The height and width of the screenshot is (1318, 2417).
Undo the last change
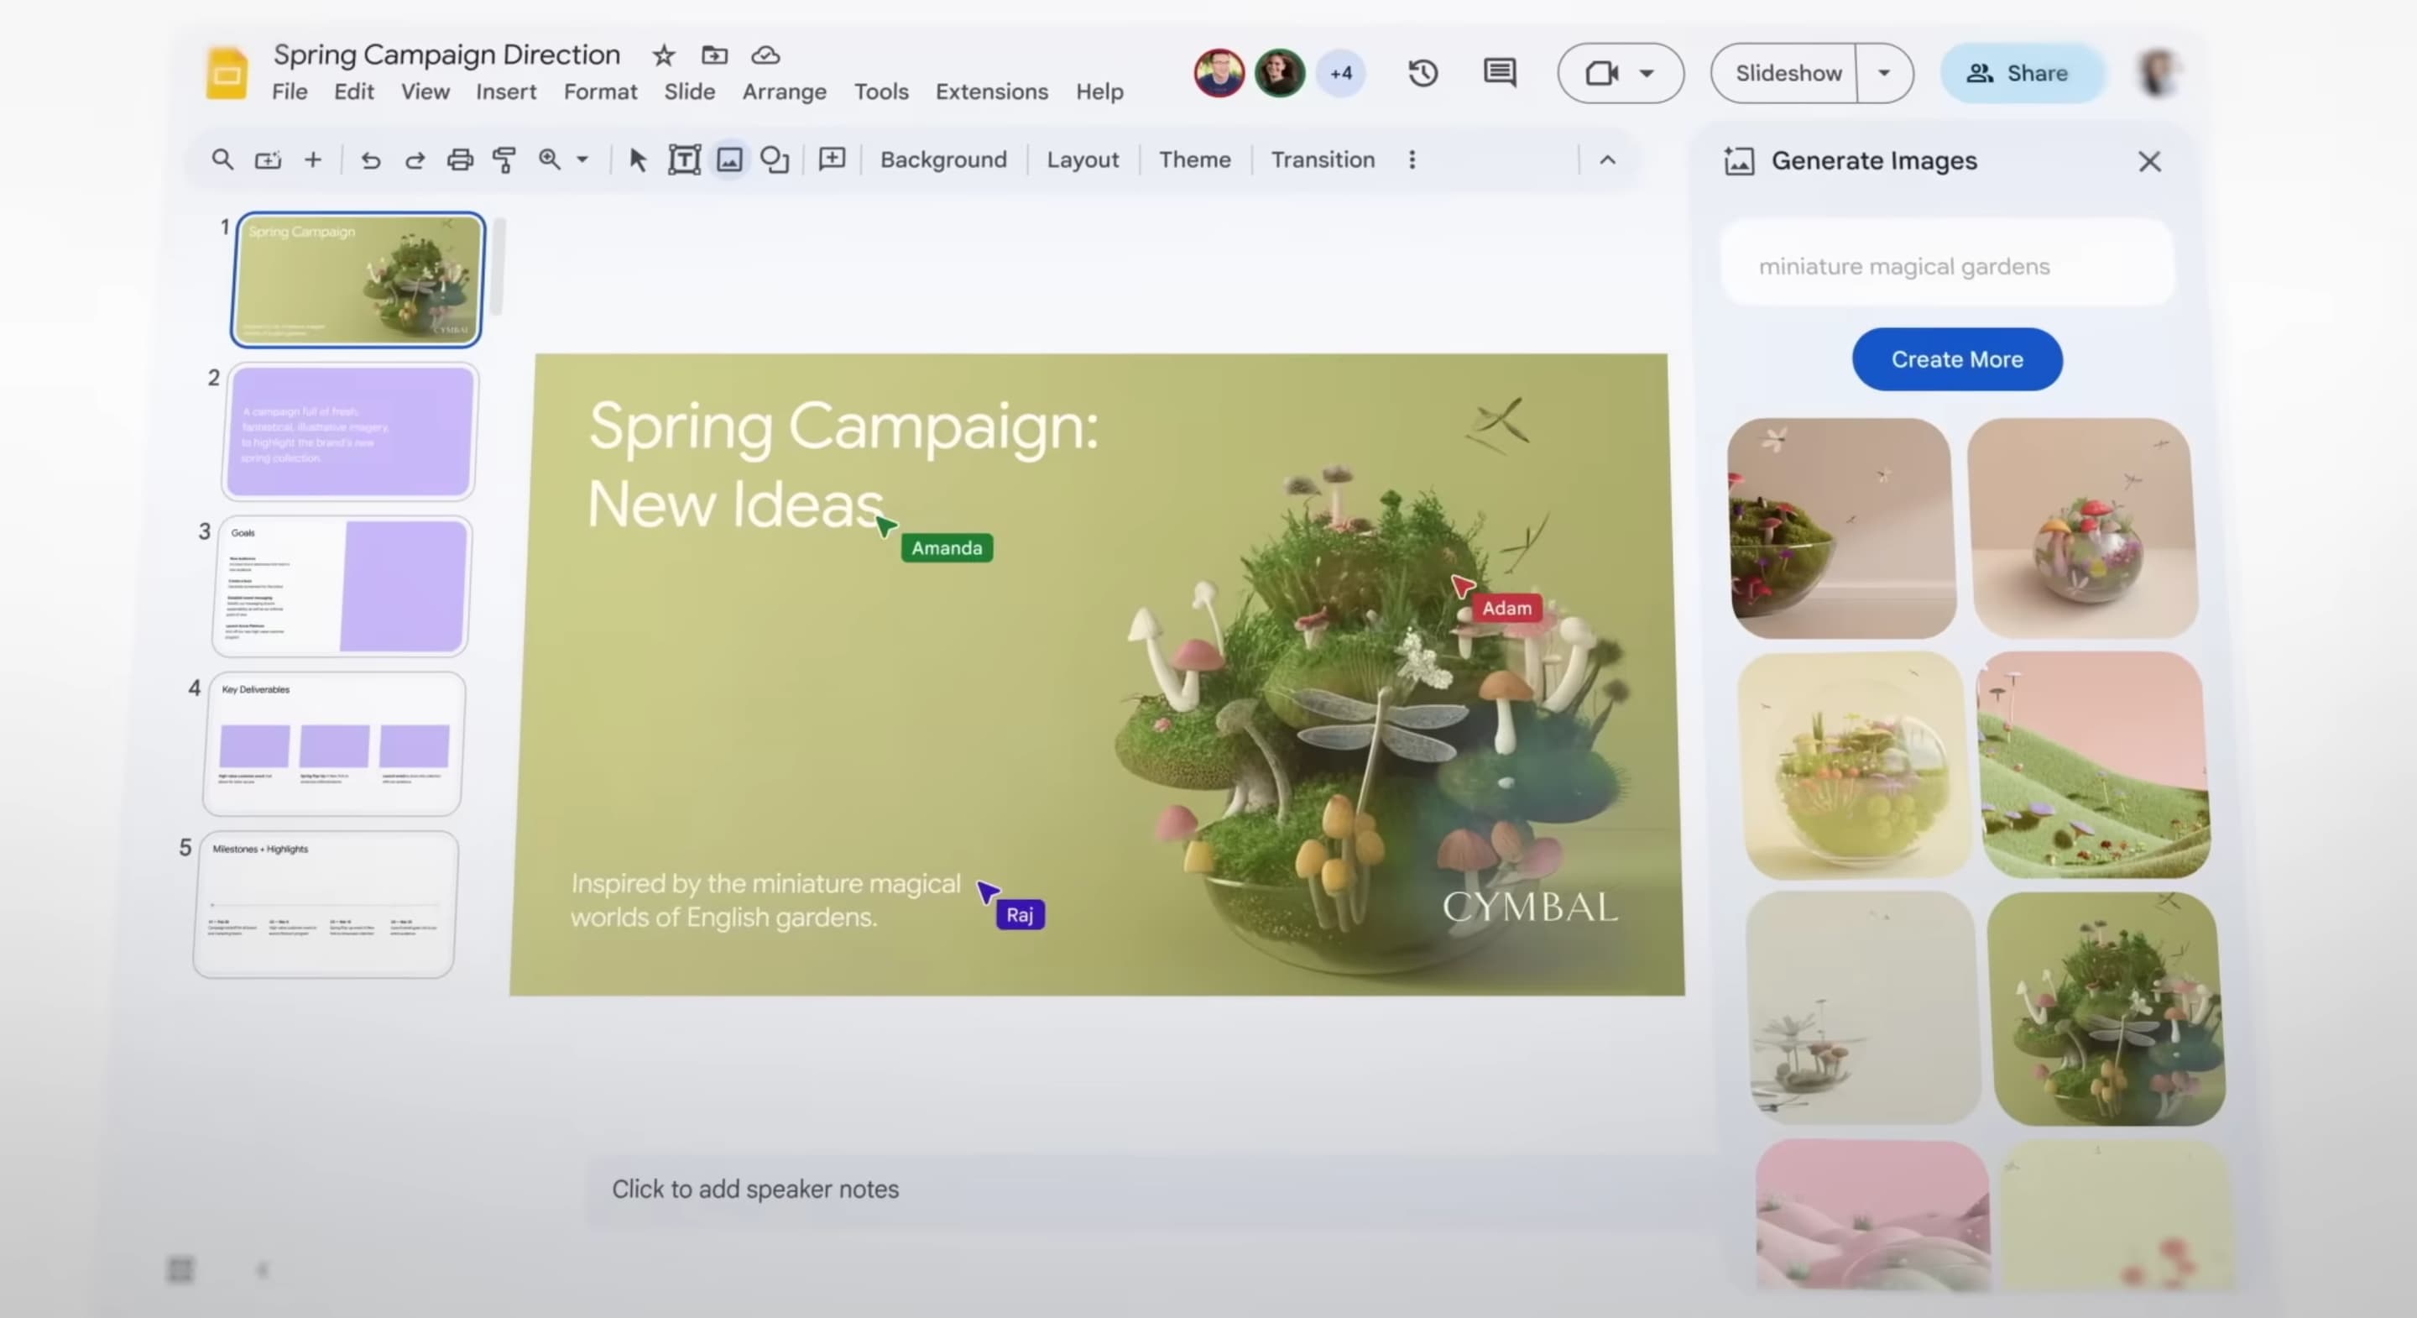coord(369,160)
